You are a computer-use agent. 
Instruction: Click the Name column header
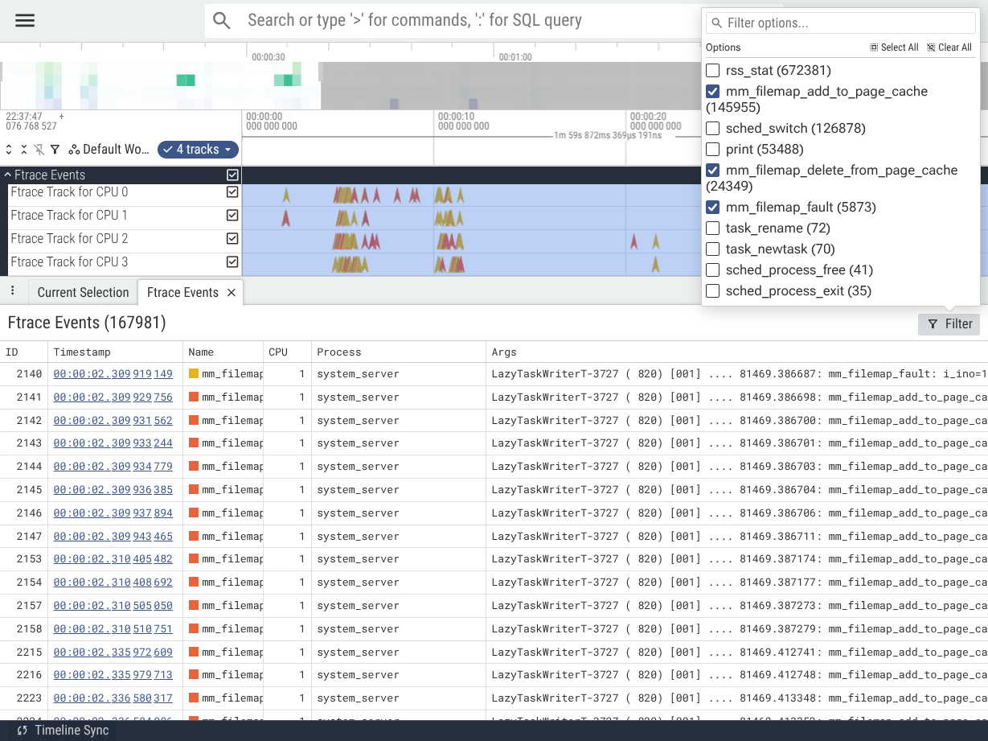(x=223, y=352)
